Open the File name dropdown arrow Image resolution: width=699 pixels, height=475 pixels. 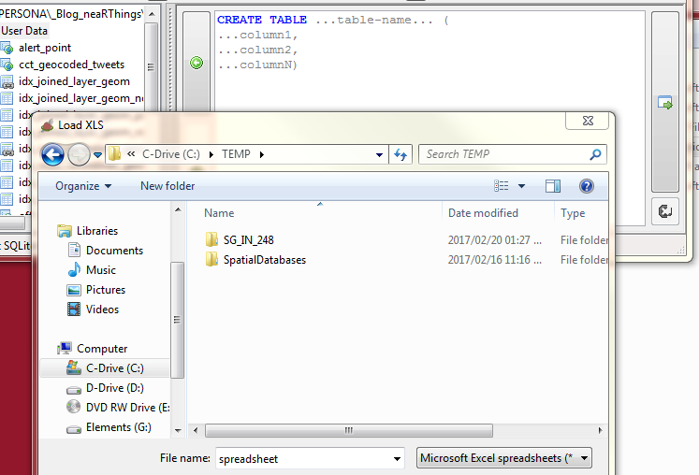click(397, 458)
